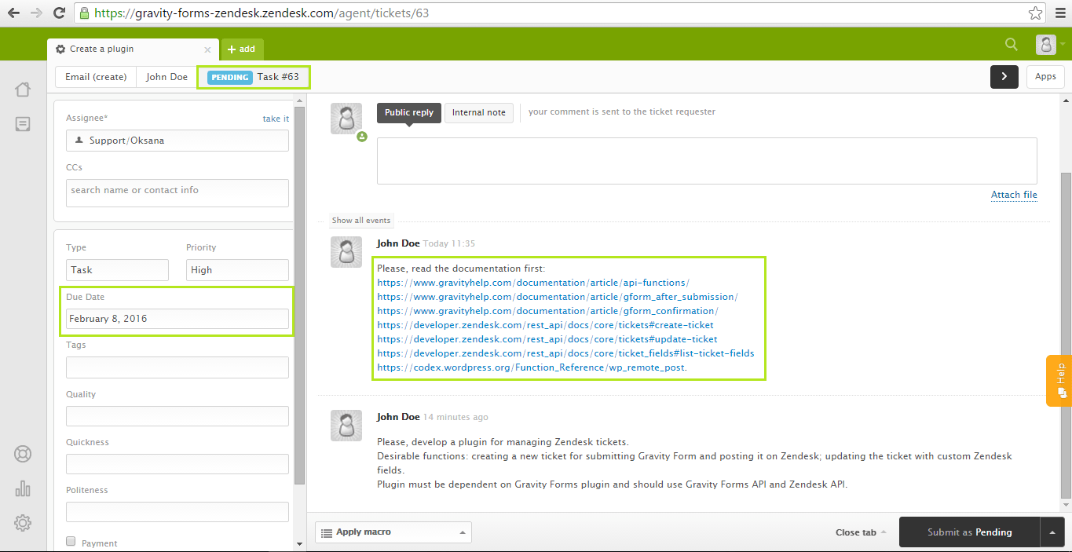Image resolution: width=1072 pixels, height=552 pixels.
Task: Open the add new tab button
Action: [242, 48]
